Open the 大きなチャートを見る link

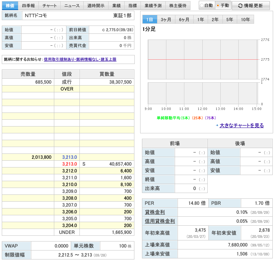[x=241, y=125]
